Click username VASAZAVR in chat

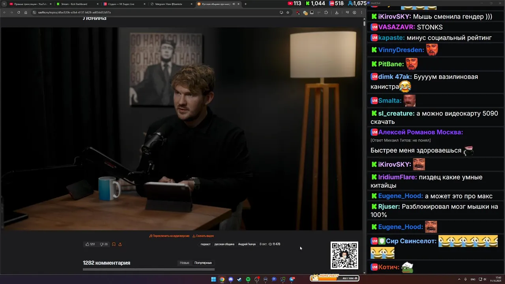397,27
